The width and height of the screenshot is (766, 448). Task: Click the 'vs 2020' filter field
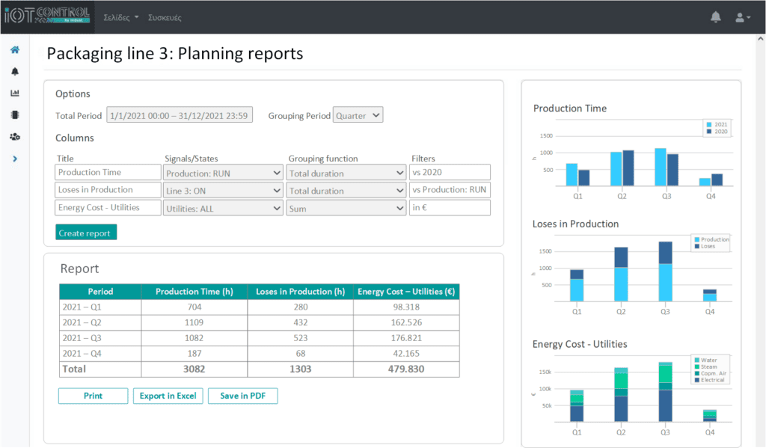[x=450, y=172]
